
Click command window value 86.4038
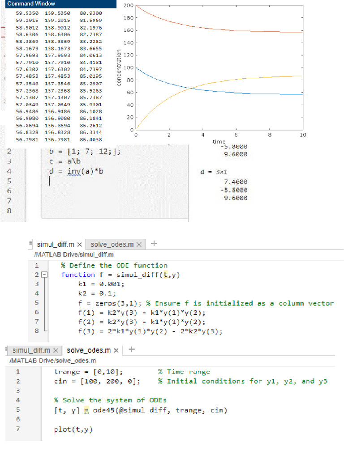(91, 140)
